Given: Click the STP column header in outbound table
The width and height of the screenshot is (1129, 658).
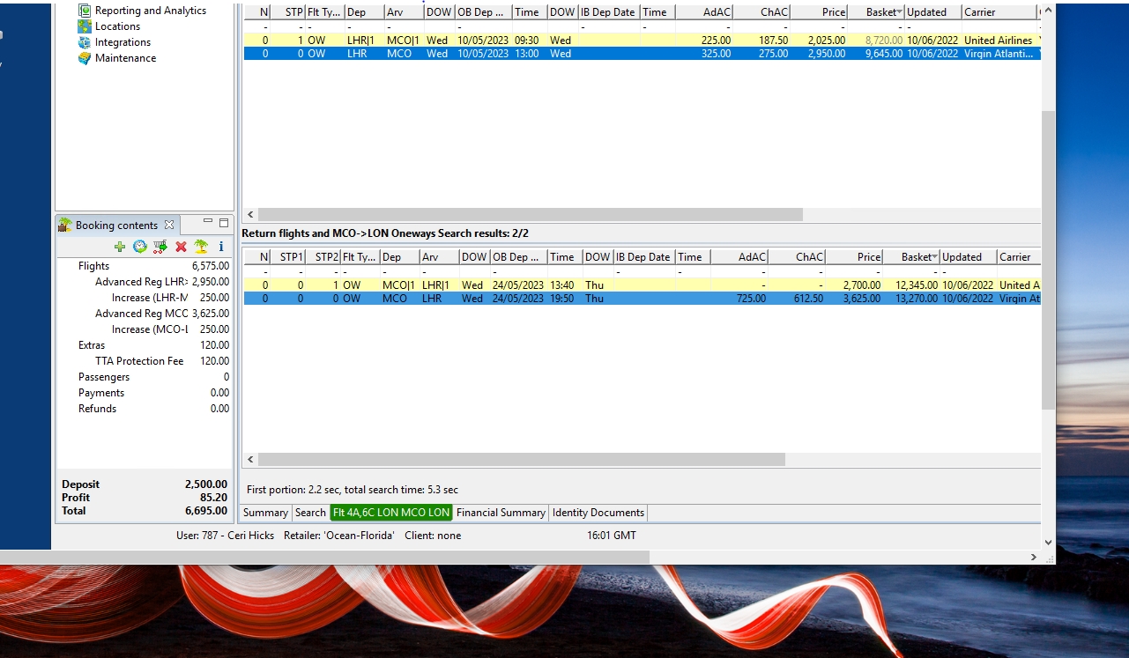Looking at the screenshot, I should (287, 12).
